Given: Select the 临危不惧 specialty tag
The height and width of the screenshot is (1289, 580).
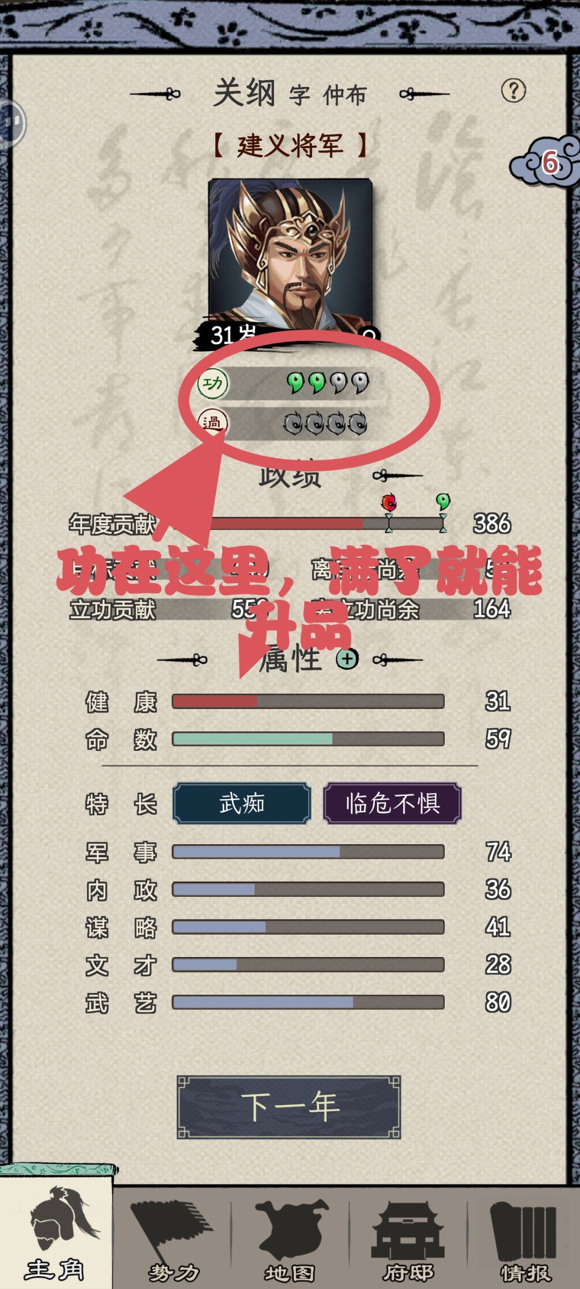Looking at the screenshot, I should 392,803.
